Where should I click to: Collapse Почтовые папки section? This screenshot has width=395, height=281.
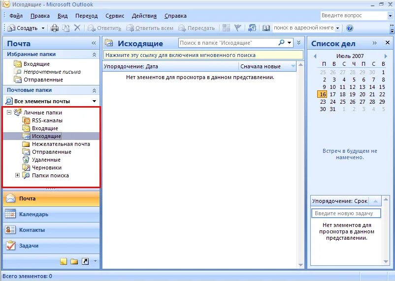click(x=94, y=90)
